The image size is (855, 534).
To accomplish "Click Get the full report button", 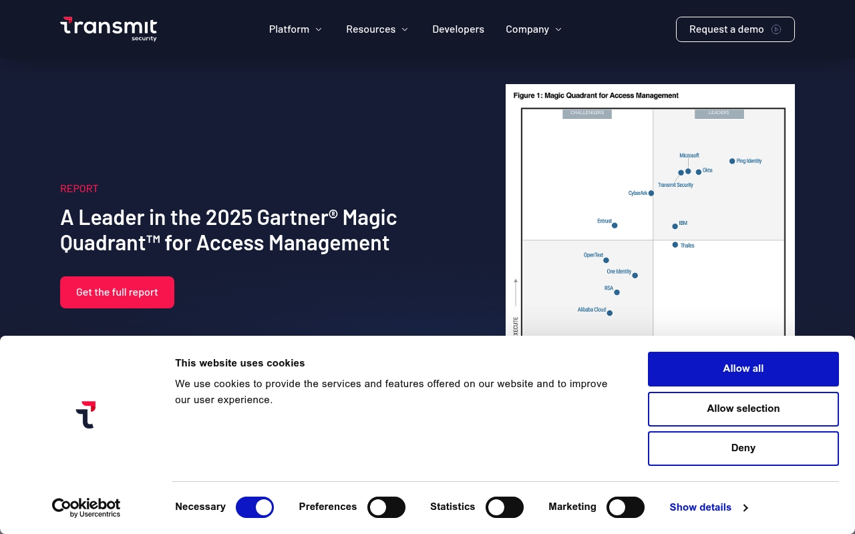I will 117,292.
